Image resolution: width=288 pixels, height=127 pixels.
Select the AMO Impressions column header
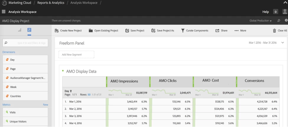click(x=128, y=81)
